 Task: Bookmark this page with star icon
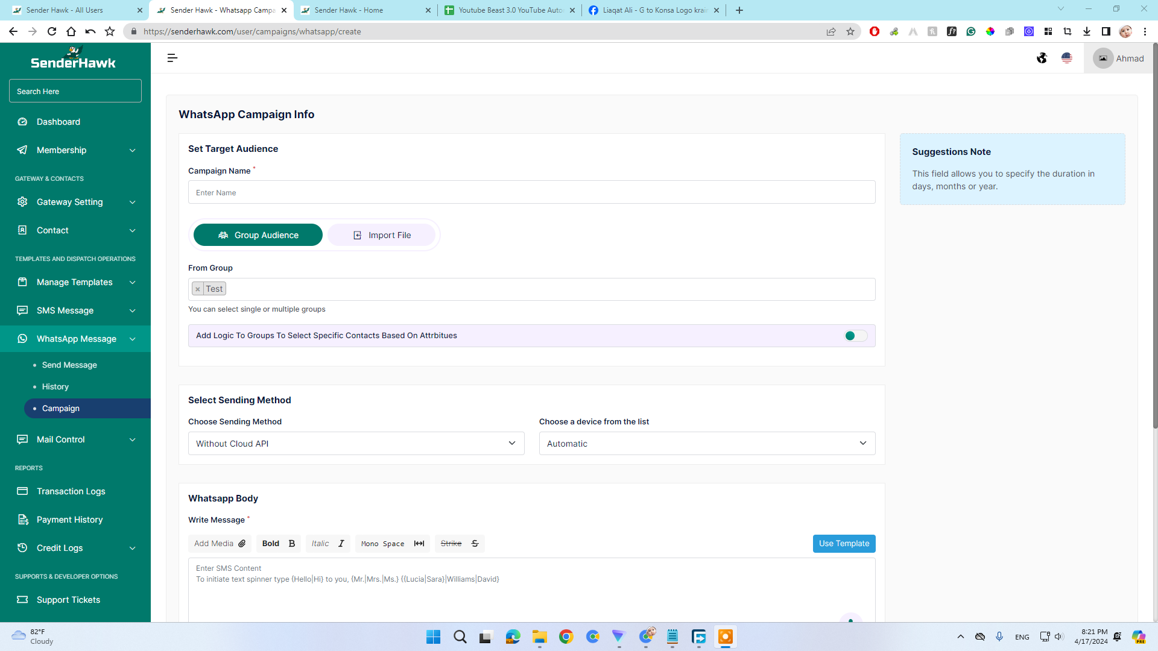850,31
